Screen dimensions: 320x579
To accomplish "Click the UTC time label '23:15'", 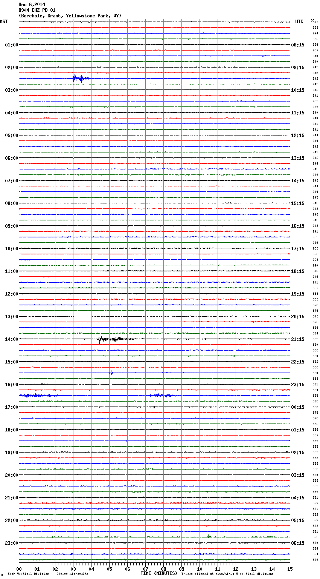I will pos(298,385).
